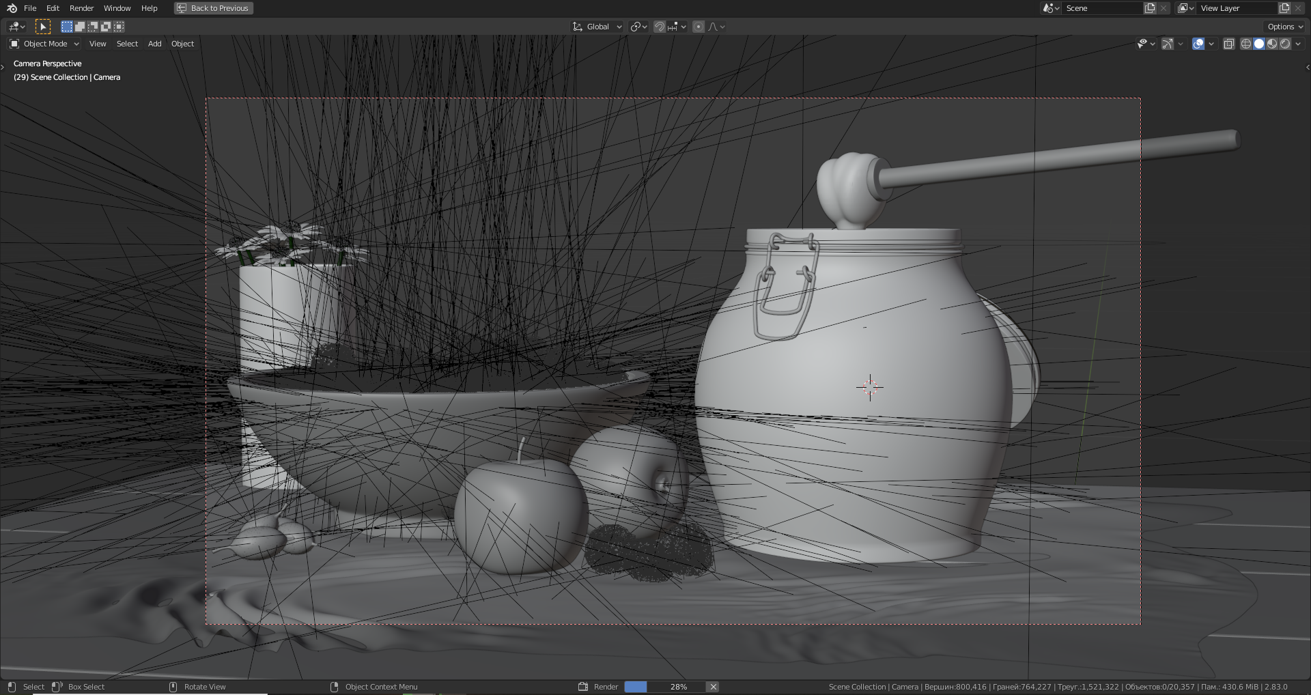Screen dimensions: 1311x695
Task: Click the Back to Previous button
Action: click(x=213, y=8)
